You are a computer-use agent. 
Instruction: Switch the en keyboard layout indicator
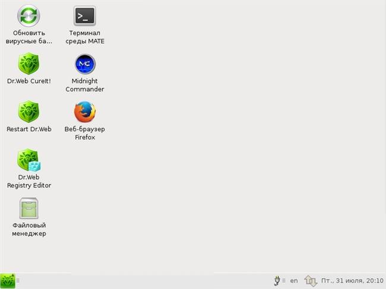294,281
